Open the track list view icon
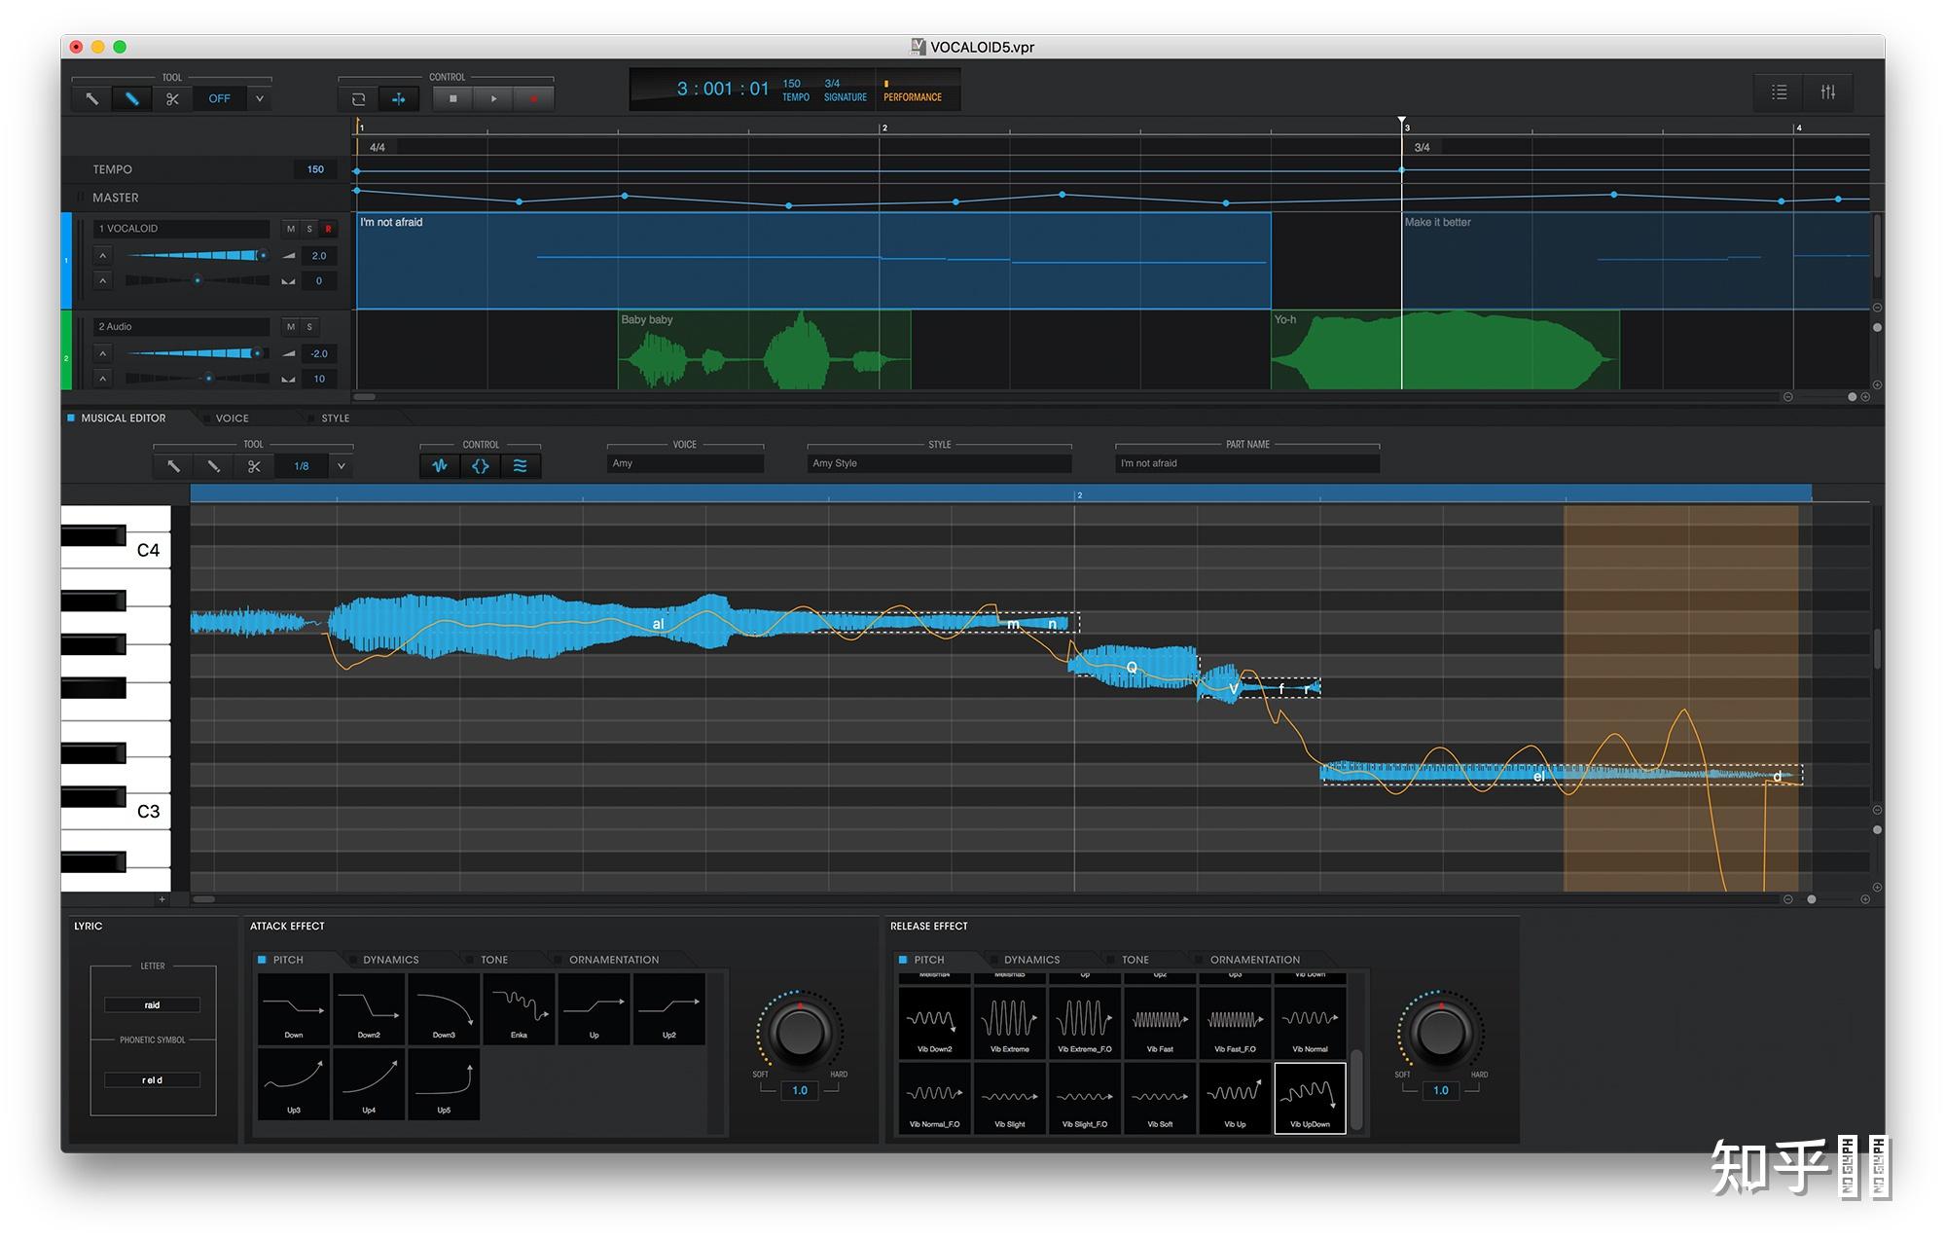 point(1779,91)
